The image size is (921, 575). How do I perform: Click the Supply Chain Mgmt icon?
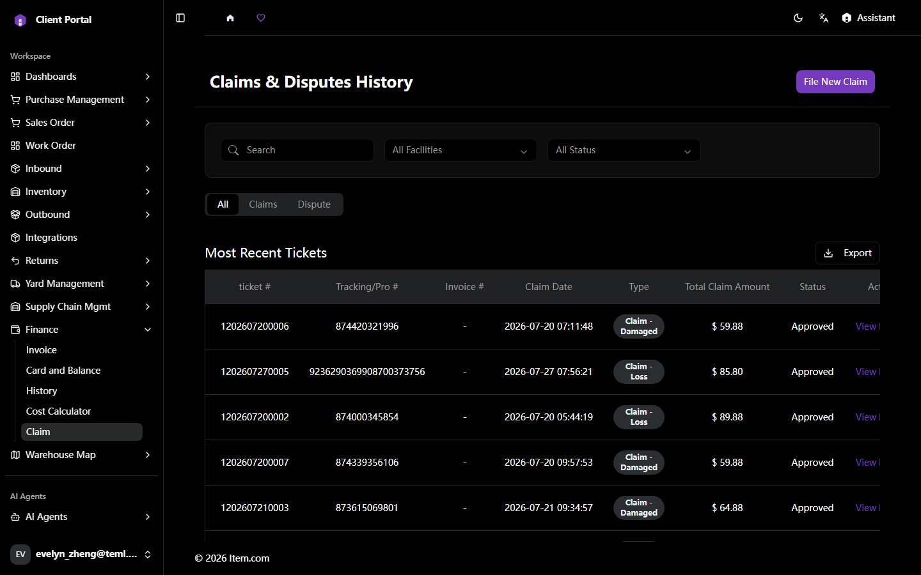[15, 307]
